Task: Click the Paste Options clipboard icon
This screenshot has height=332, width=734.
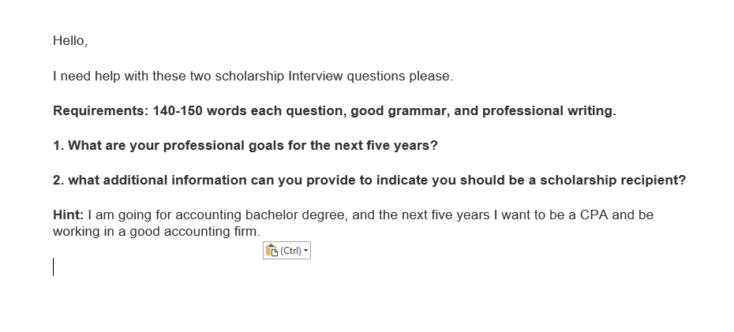Action: pyautogui.click(x=272, y=251)
